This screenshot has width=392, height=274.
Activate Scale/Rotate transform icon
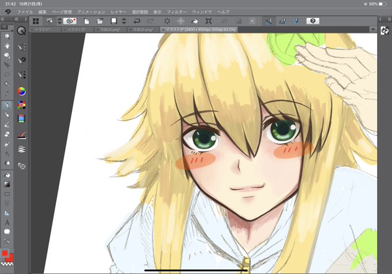[x=208, y=21]
